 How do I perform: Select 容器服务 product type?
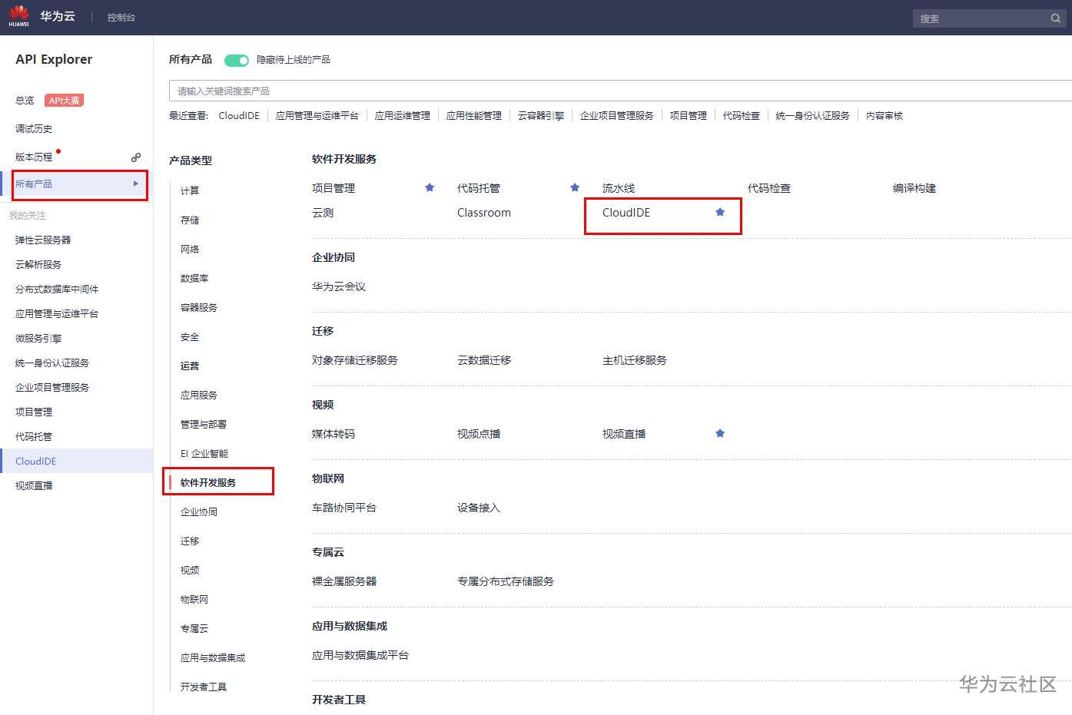pyautogui.click(x=199, y=308)
